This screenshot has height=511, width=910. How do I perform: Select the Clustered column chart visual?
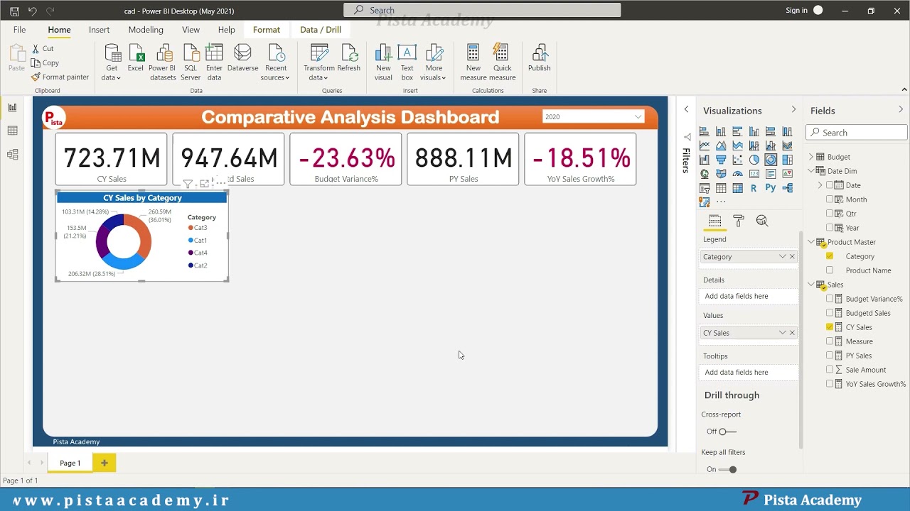(x=754, y=131)
